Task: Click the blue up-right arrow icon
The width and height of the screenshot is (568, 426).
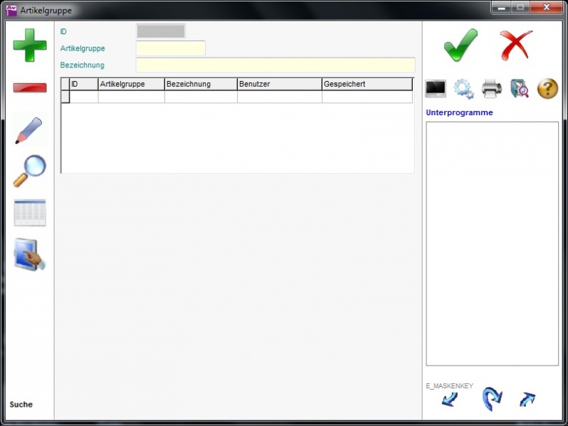Action: [527, 400]
